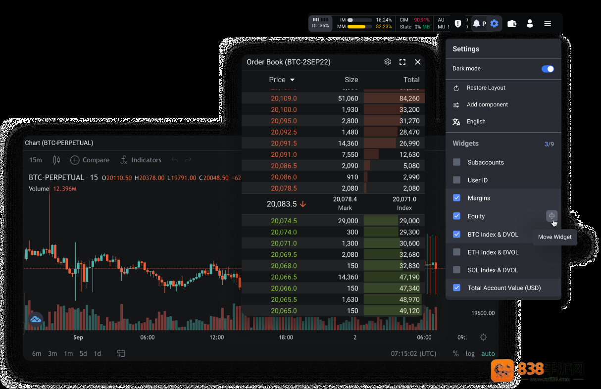Screen dimensions: 601x389
Task: Click the bid price 20,068.0 row
Action: pos(333,266)
